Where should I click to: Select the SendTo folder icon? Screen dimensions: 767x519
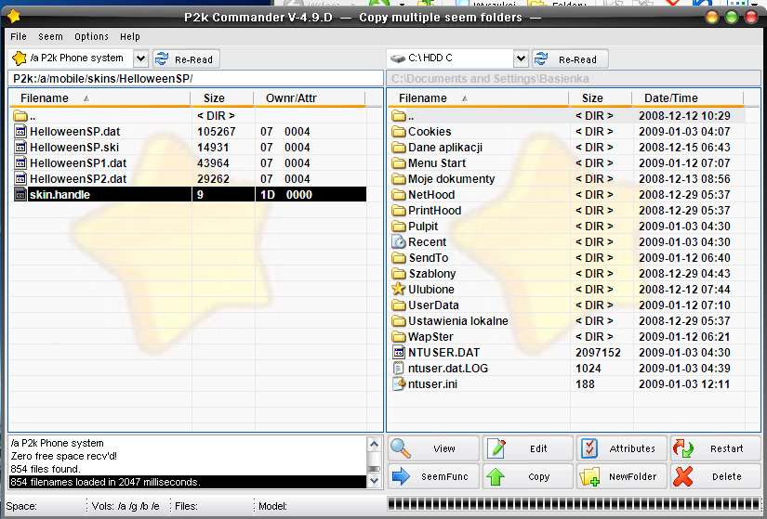point(399,258)
